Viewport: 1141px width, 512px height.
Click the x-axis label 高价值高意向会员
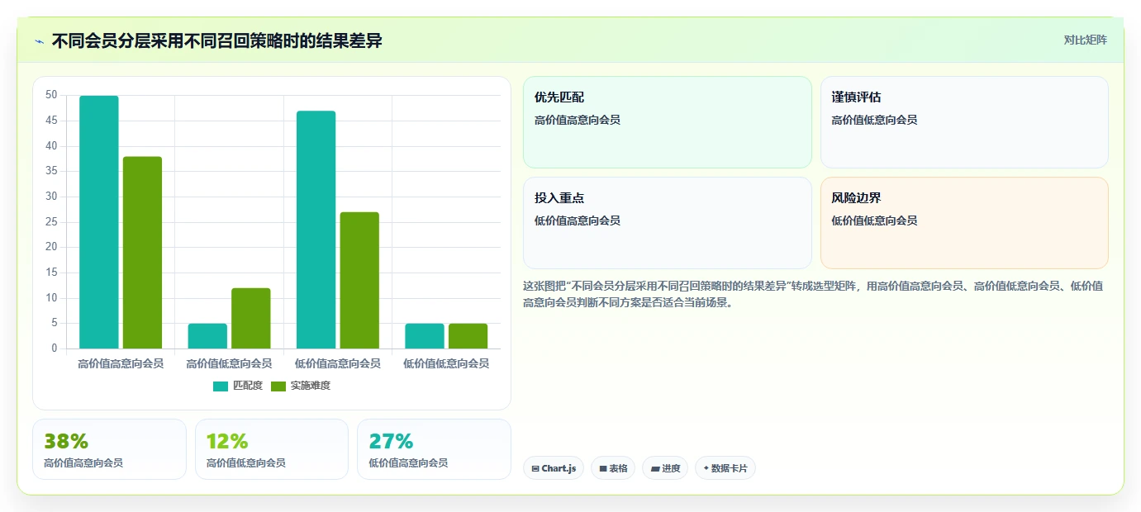(x=121, y=363)
